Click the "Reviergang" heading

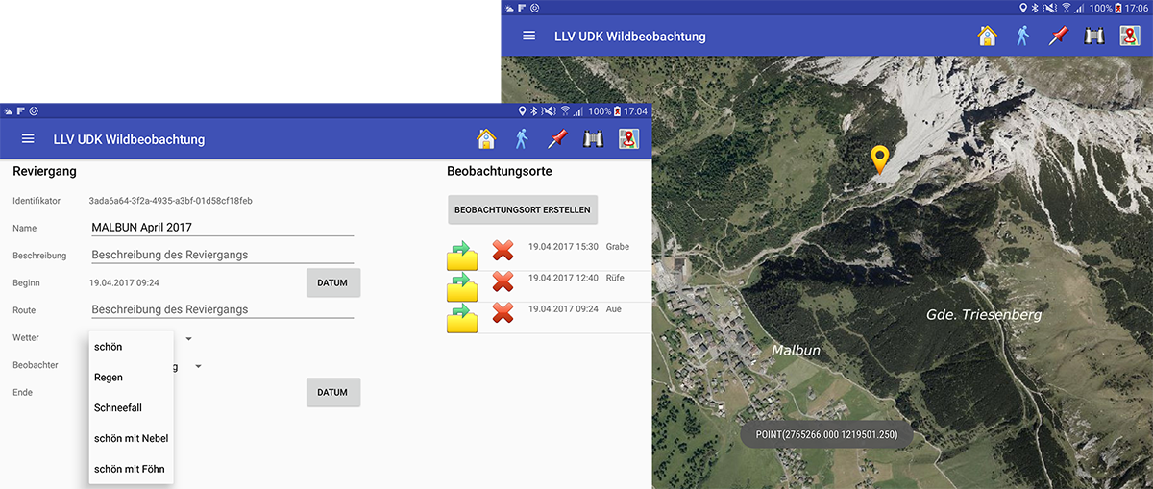(x=44, y=172)
